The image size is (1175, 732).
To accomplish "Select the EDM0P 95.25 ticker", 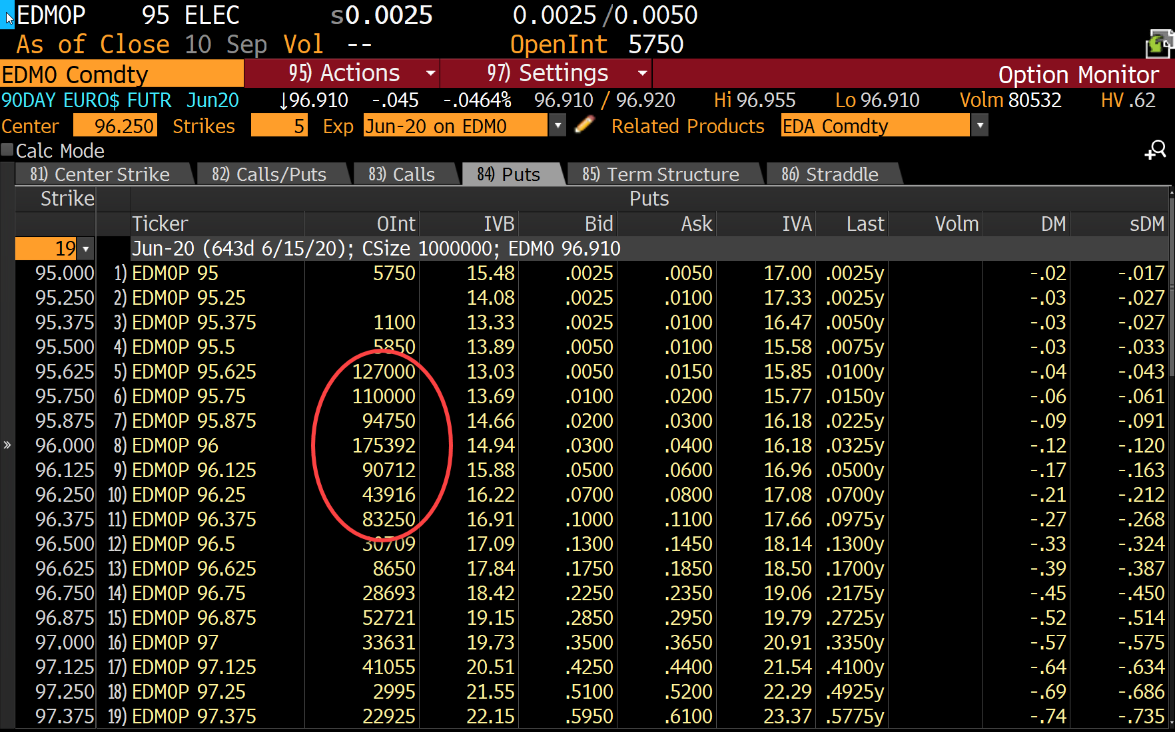I will [189, 298].
